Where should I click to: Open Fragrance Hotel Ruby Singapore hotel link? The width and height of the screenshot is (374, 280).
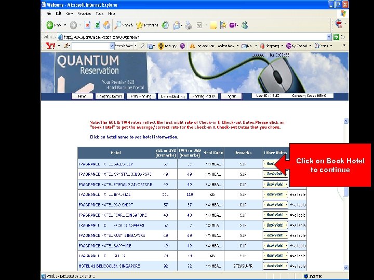pyautogui.click(x=112, y=235)
